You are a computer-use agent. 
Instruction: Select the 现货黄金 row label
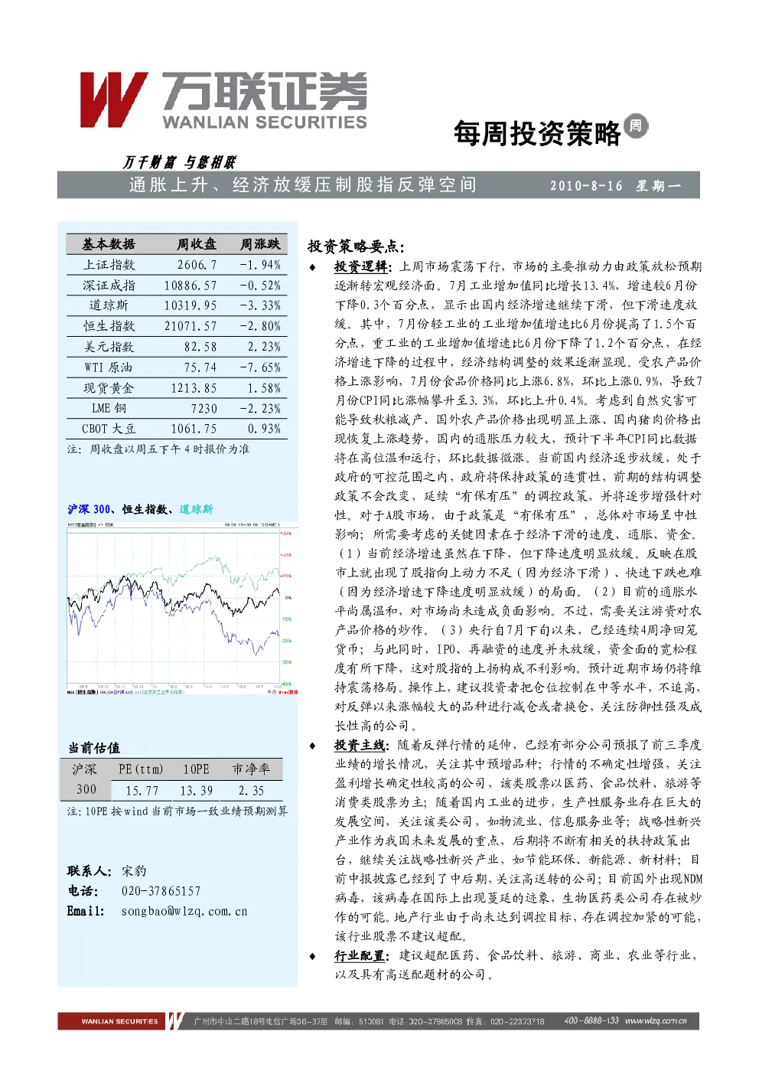(109, 388)
